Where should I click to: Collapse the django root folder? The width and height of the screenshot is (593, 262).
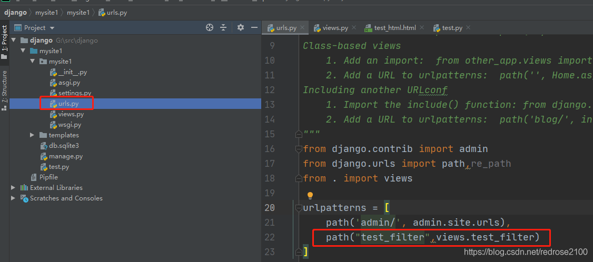pos(14,40)
